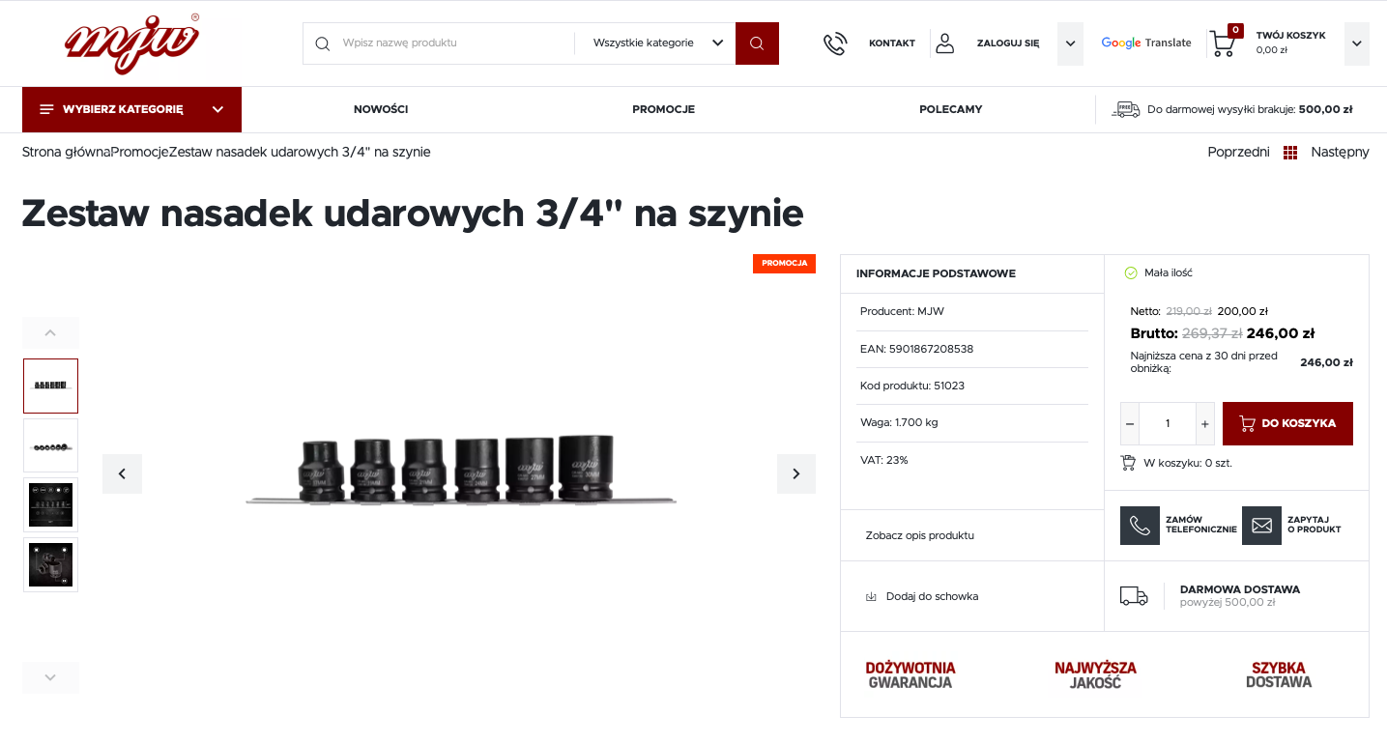
Task: Click the phone contact icon
Action: (x=835, y=43)
